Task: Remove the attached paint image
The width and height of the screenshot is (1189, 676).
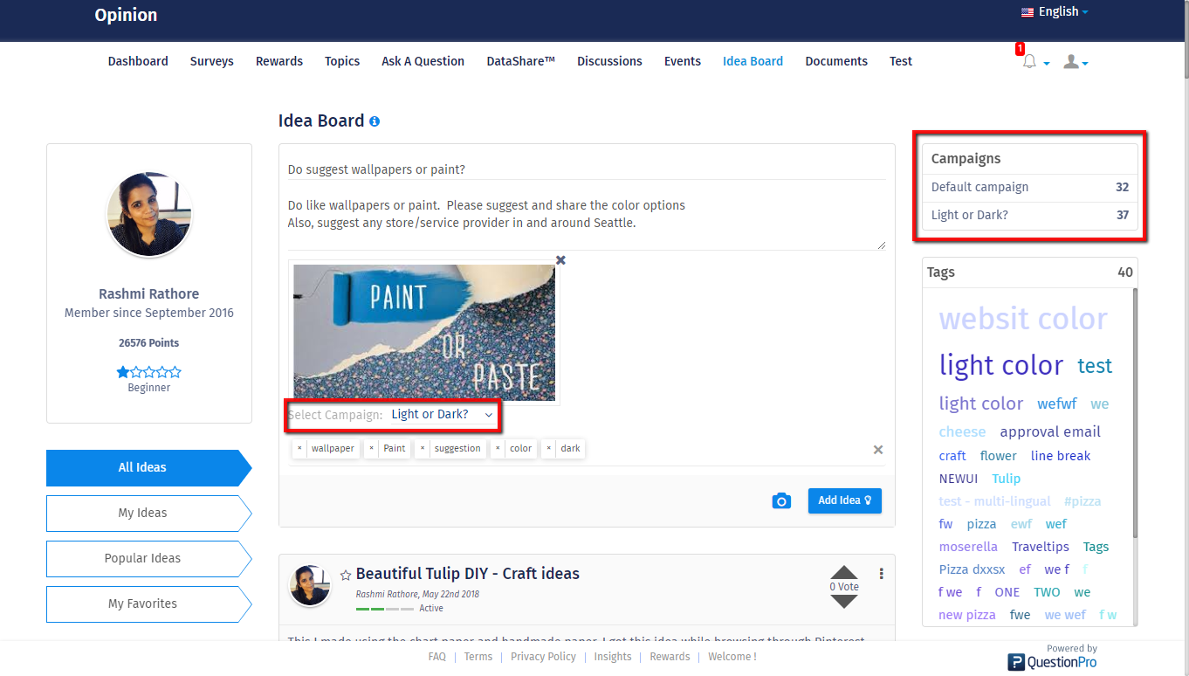Action: click(x=560, y=260)
